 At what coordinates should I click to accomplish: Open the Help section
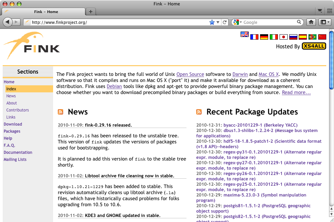[8, 138]
